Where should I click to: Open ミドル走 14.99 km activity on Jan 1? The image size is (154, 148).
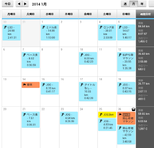pos(50,32)
